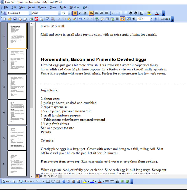The height and width of the screenshot is (190, 187).
Task: Open the Draw menu button
Action: tap(7, 182)
